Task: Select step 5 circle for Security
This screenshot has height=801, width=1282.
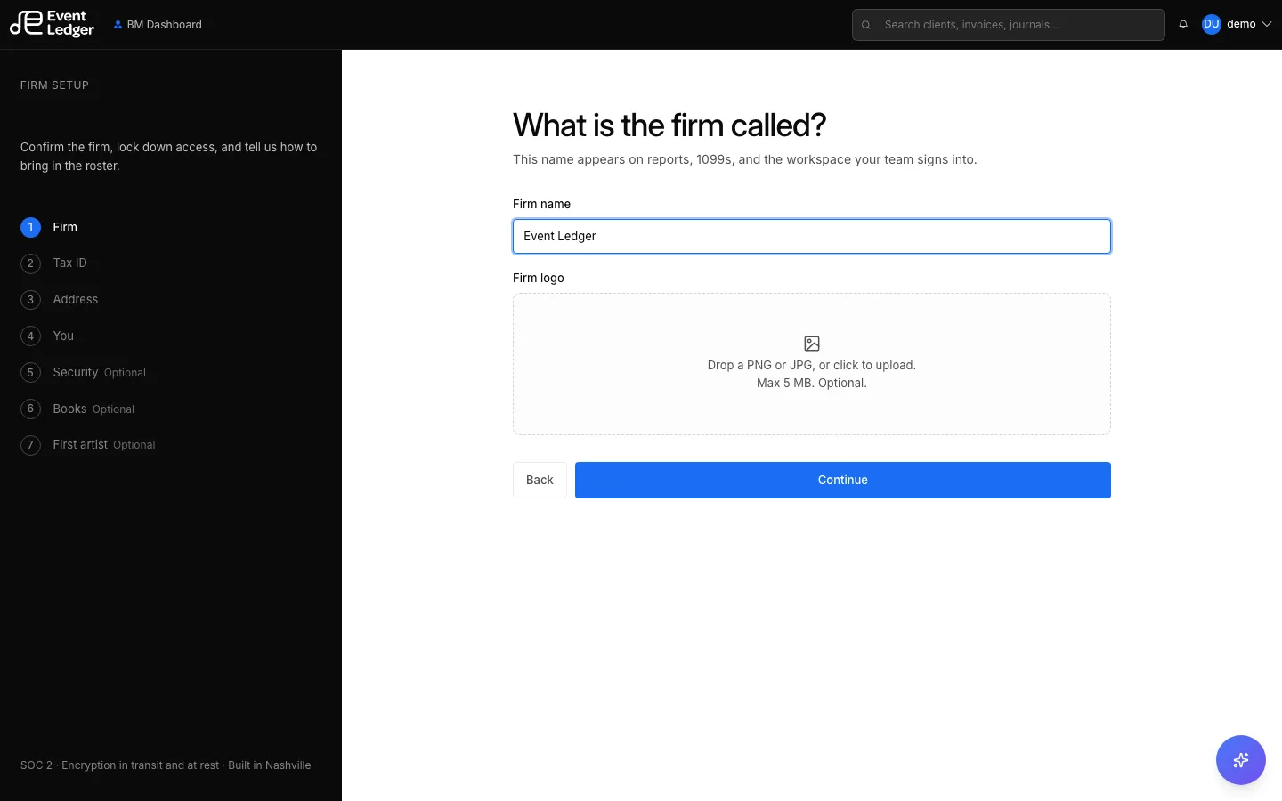Action: click(30, 373)
